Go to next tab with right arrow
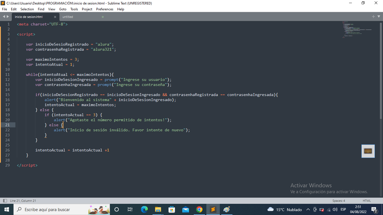 pos(8,17)
